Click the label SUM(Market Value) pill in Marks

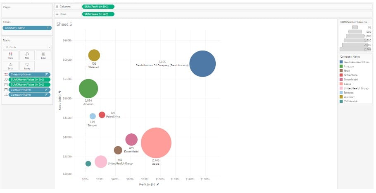29,84
